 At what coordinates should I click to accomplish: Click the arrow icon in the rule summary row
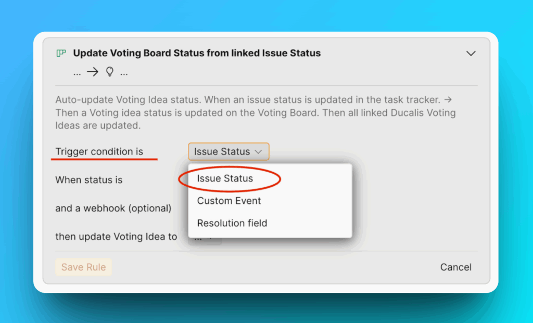click(x=94, y=72)
